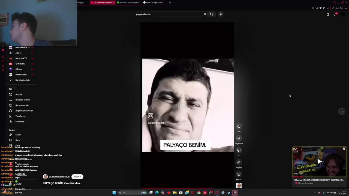Expand mini player to full view
Screen dimensions: 349x196
[295, 149]
